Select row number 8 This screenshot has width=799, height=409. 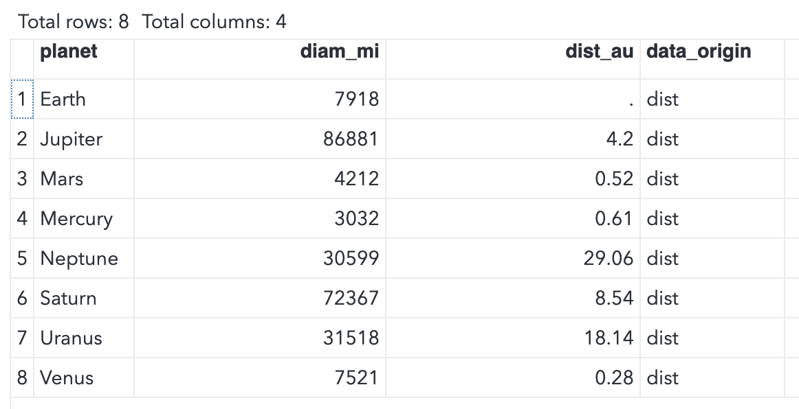22,378
